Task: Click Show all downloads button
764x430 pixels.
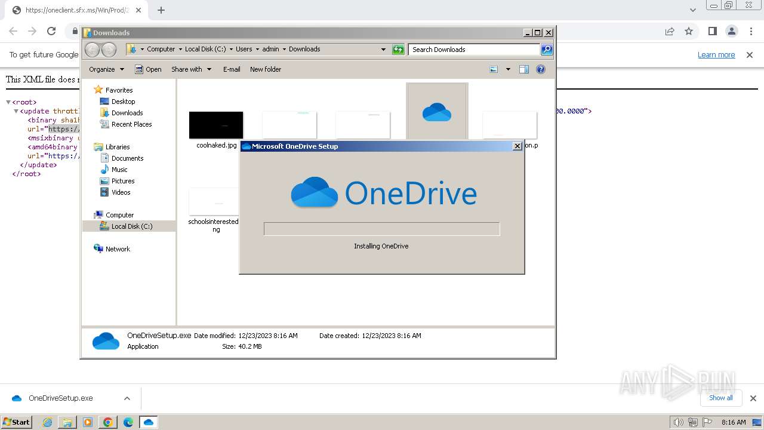Action: [721, 398]
